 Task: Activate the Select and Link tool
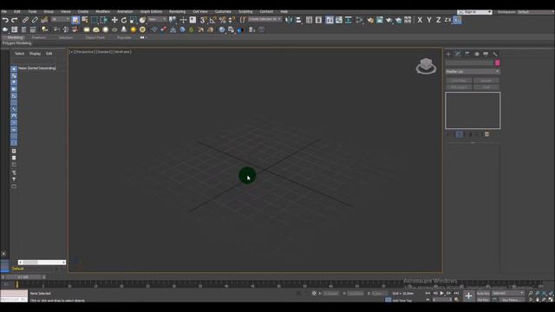(x=25, y=20)
